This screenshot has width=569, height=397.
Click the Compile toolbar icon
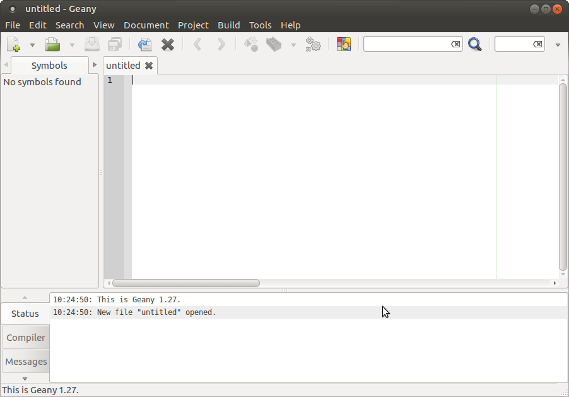tap(251, 45)
